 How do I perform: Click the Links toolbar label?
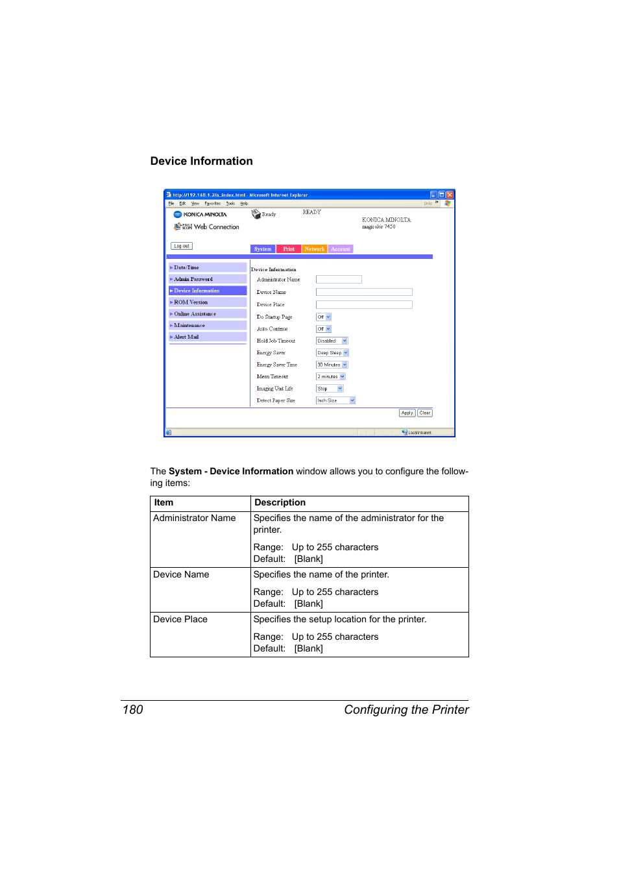pos(428,203)
